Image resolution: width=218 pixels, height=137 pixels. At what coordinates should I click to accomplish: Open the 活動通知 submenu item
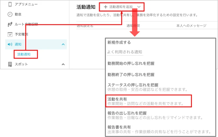tap(24, 54)
